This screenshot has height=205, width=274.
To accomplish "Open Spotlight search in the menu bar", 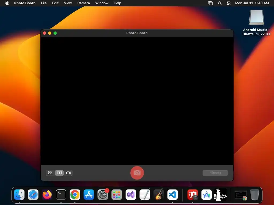I will [220, 3].
